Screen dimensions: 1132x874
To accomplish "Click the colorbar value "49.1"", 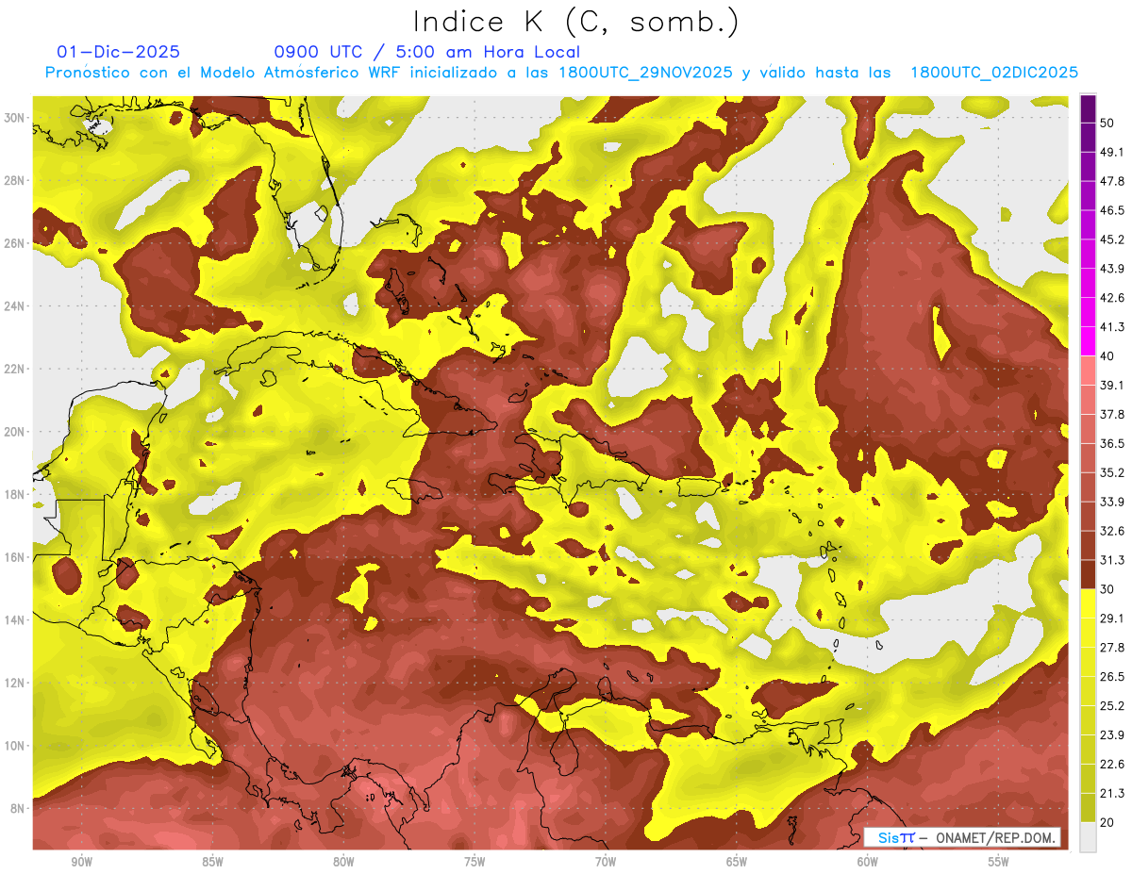I will (x=1111, y=152).
